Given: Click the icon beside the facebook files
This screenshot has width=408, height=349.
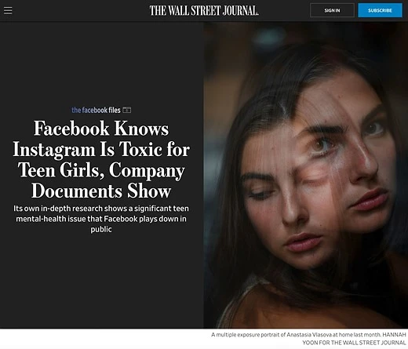Looking at the screenshot, I should 127,110.
